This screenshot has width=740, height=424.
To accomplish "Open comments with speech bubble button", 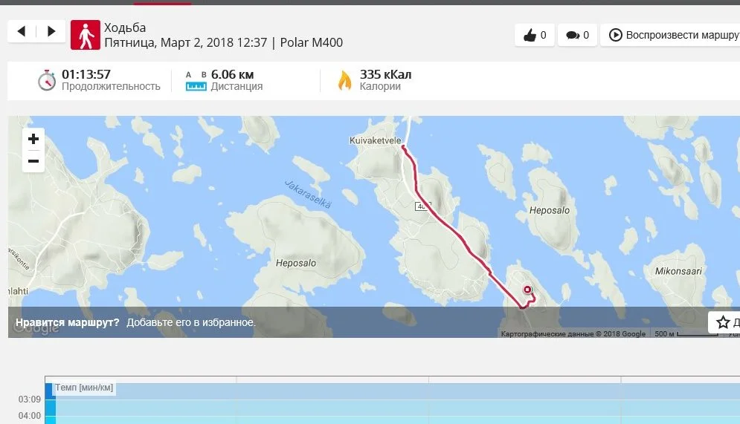I will [x=577, y=35].
